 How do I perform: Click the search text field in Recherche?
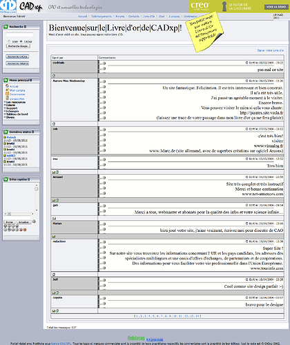(x=19, y=34)
